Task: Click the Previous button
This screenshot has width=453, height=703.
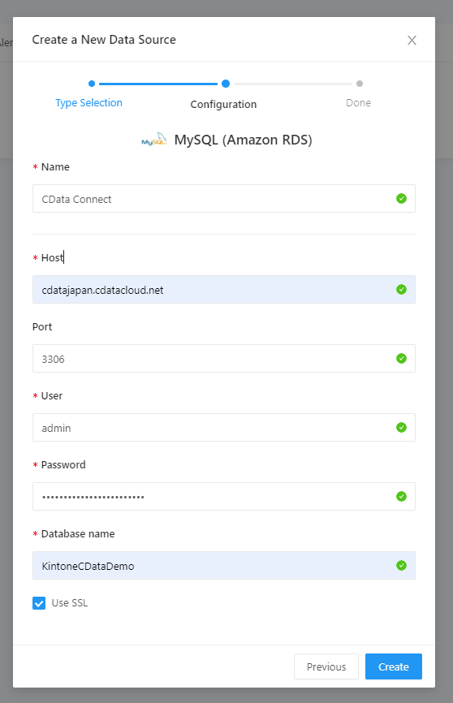Action: pyautogui.click(x=326, y=666)
